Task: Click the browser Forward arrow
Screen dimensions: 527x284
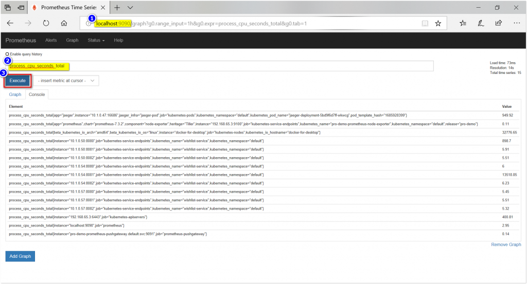Action: pos(28,23)
